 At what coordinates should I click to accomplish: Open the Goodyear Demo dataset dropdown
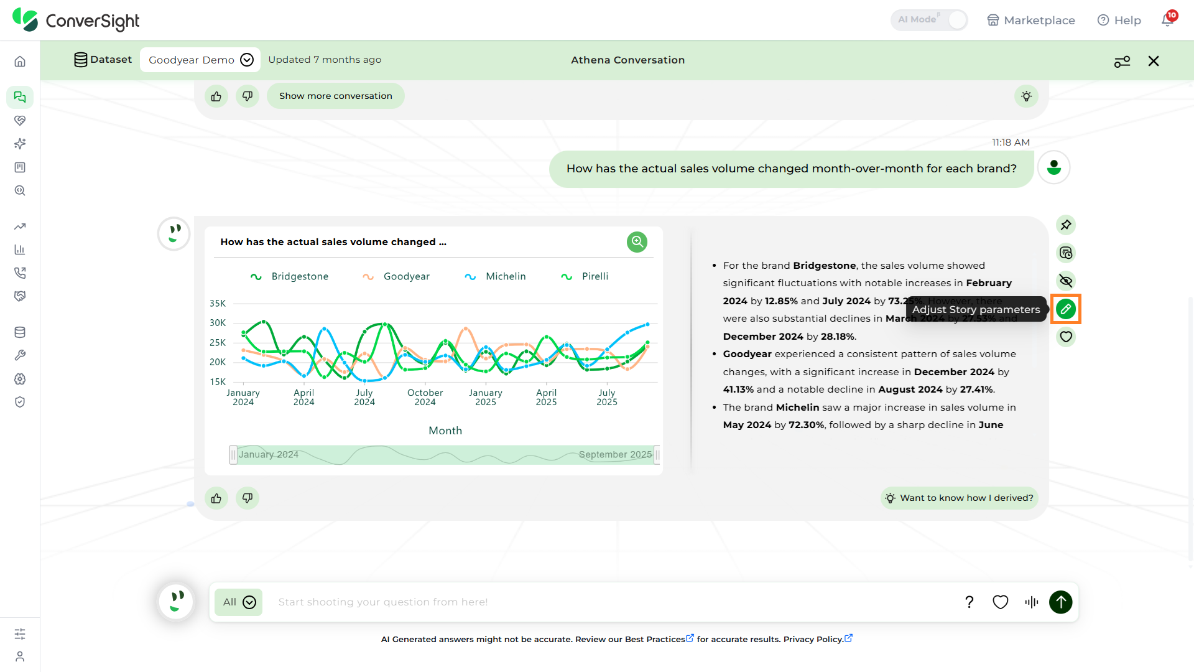[x=200, y=60]
